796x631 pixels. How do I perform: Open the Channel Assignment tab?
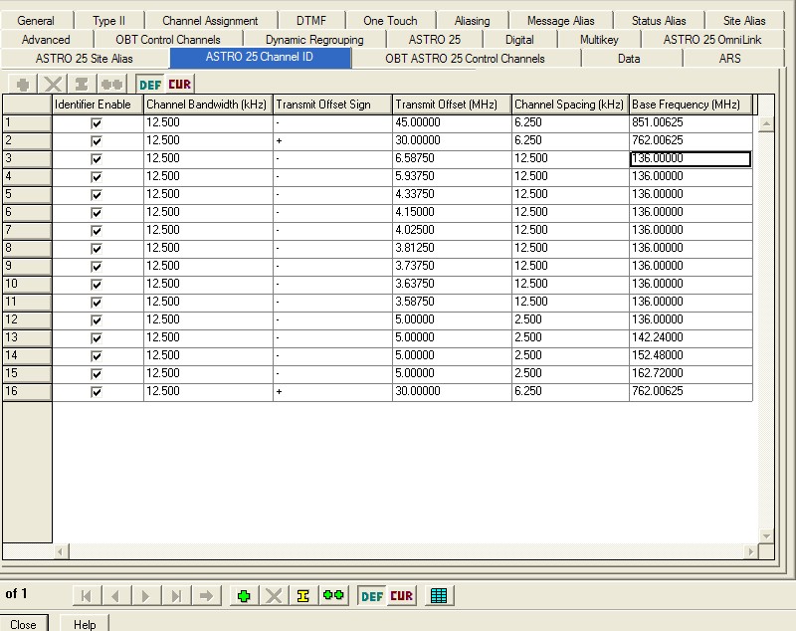point(210,21)
